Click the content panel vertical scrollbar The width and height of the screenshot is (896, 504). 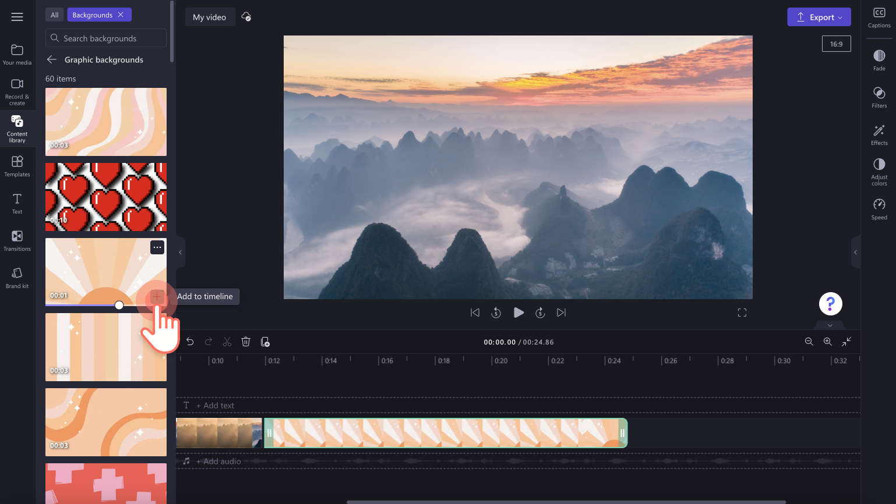tap(172, 31)
